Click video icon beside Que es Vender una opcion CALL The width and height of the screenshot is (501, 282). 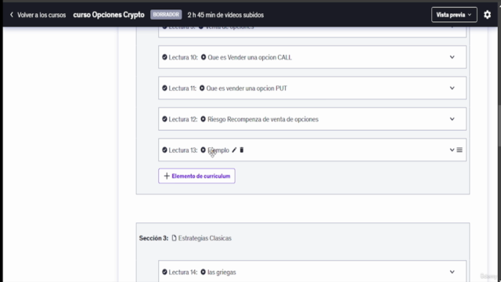[204, 57]
